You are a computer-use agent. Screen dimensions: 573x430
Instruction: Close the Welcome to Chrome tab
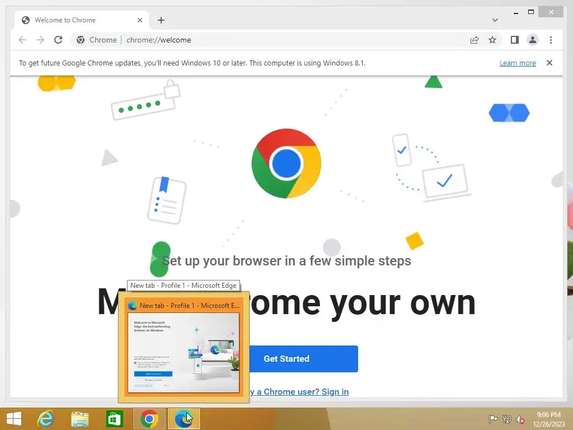point(139,20)
